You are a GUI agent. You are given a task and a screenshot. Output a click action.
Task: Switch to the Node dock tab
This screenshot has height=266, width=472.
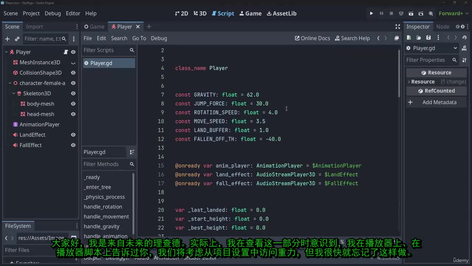tap(443, 27)
